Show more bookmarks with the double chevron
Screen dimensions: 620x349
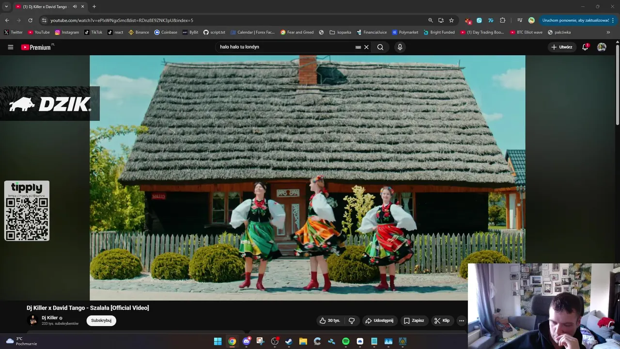click(608, 32)
